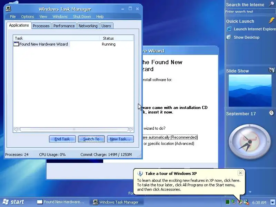Click the Show Desktop link in Quick Launch
The width and height of the screenshot is (276, 207).
(x=246, y=37)
